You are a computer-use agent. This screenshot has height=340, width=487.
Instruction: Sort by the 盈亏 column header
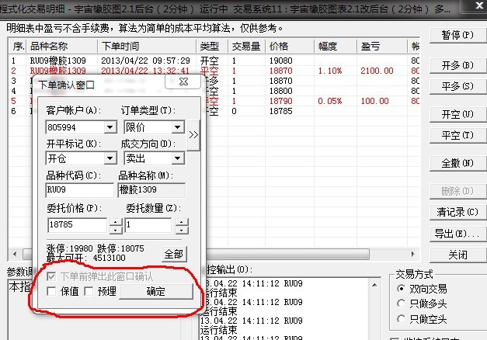381,47
